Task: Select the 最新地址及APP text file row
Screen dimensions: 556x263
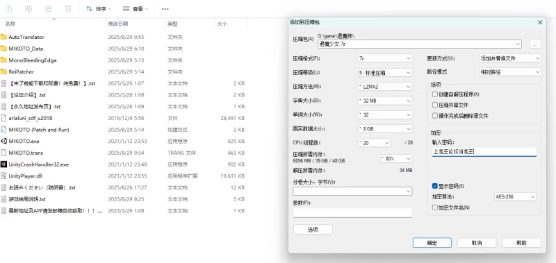Action: pos(123,211)
